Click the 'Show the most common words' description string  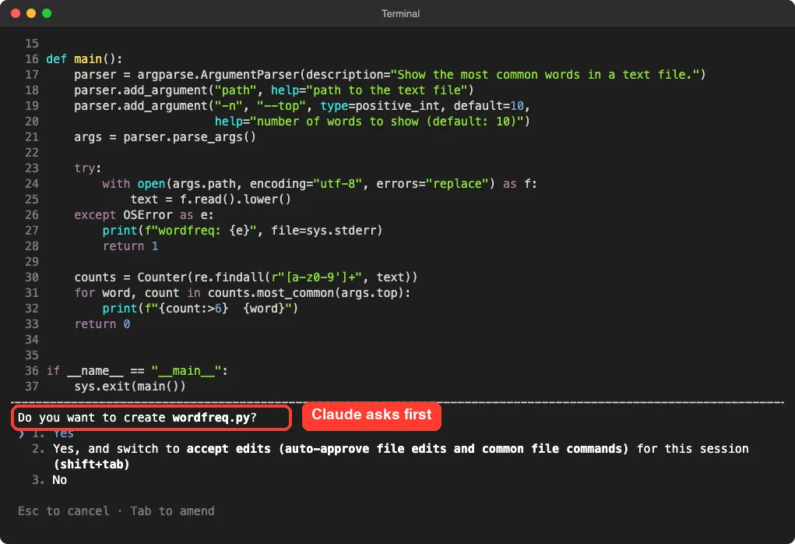pyautogui.click(x=544, y=75)
